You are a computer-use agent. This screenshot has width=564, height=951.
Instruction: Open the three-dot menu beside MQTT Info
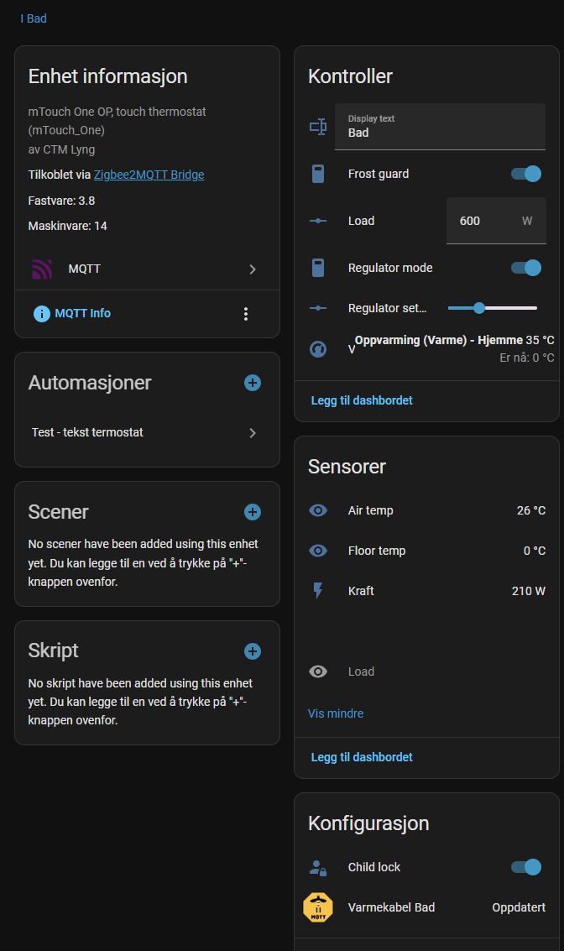(246, 314)
